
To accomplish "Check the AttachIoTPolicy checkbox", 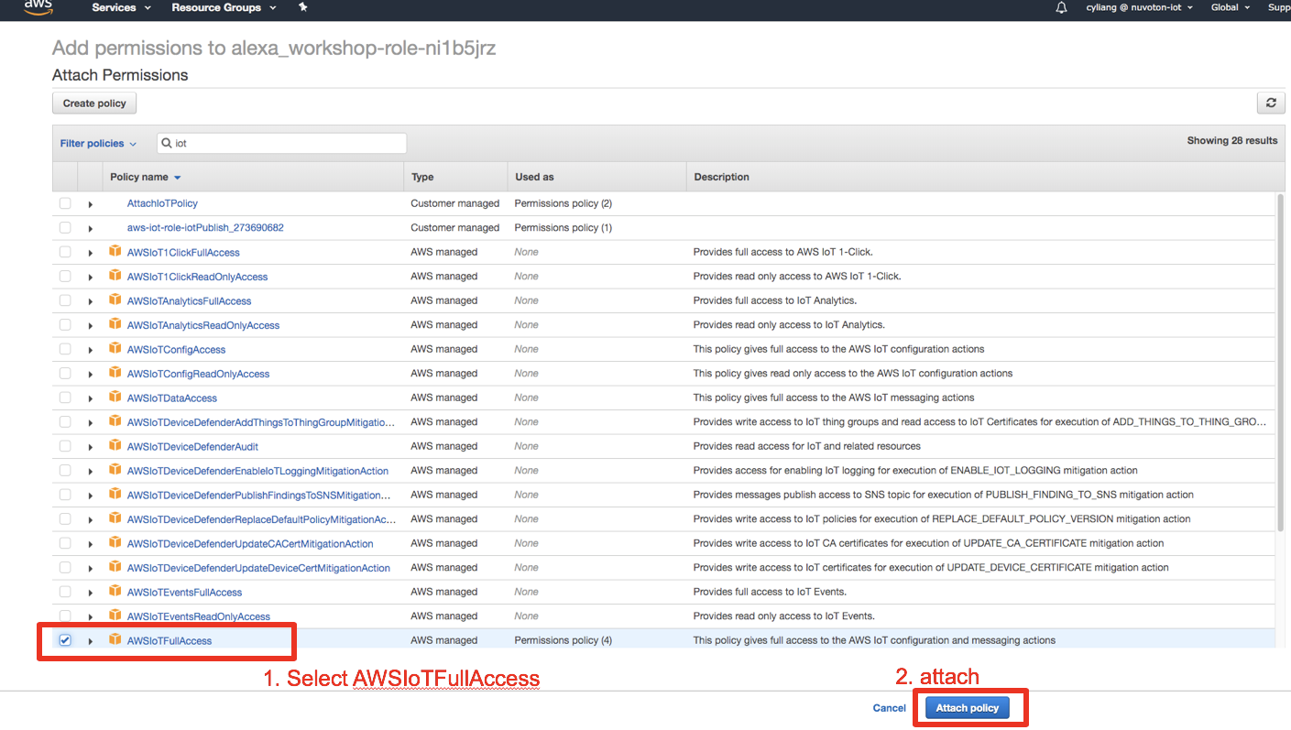I will coord(65,203).
